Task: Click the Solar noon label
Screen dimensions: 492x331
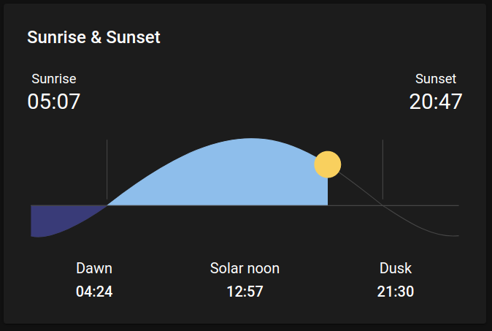Action: click(245, 268)
